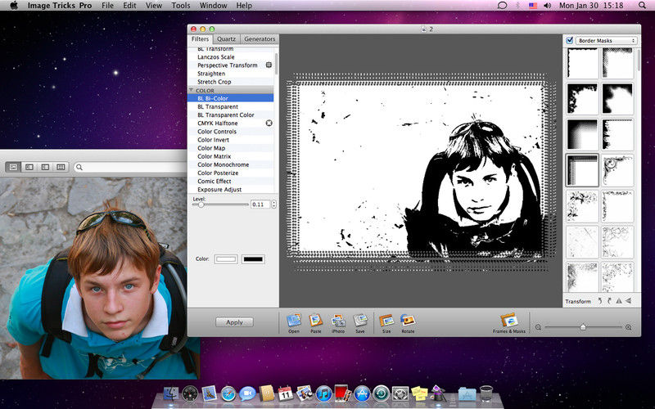Open Frames & Masks panel
This screenshot has height=409, width=655.
508,320
